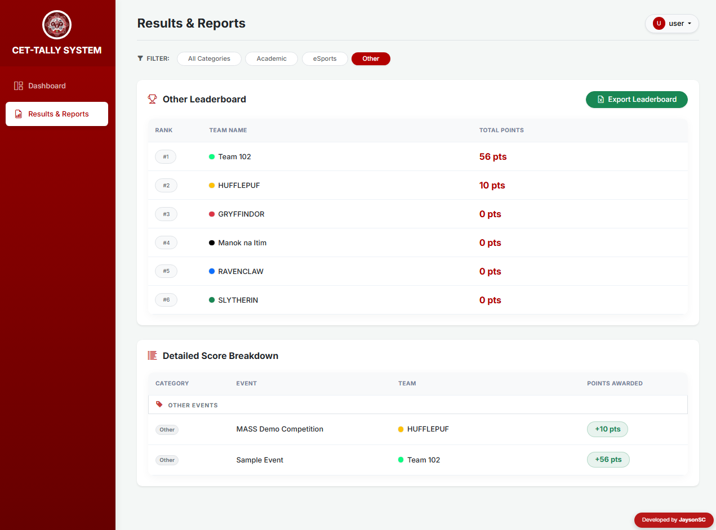Image resolution: width=716 pixels, height=530 pixels.
Task: Switch to the All Categories filter
Action: tap(209, 59)
